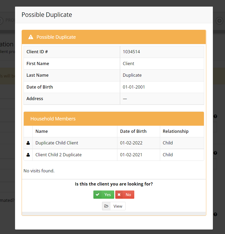225x234 pixels.
Task: Click the Possible Duplicate dialog title
Action: point(47,15)
